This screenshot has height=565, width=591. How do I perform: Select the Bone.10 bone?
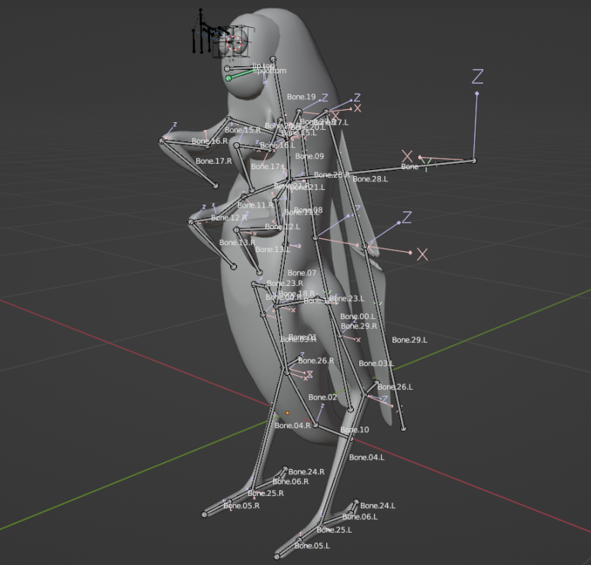pyautogui.click(x=355, y=430)
